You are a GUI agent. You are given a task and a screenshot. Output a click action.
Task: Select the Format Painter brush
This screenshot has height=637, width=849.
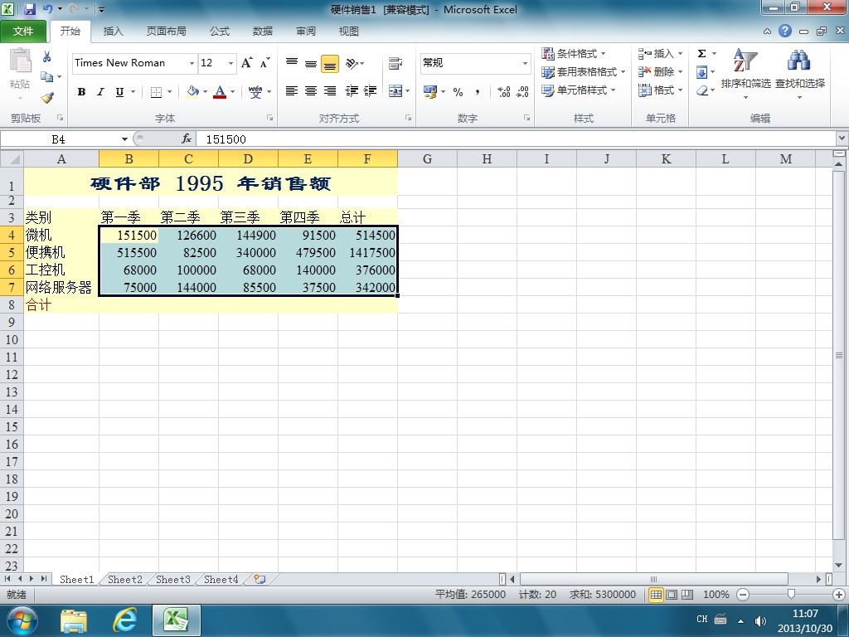click(x=47, y=98)
